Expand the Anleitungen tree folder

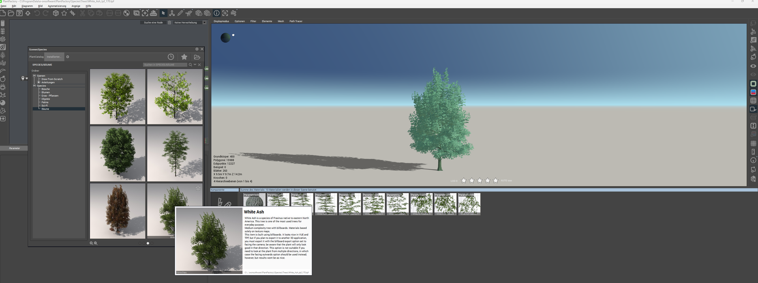coord(39,82)
